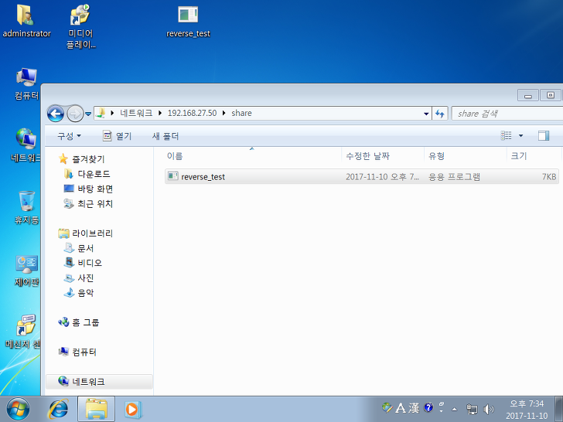Launch Internet Explorer from taskbar
Screen dimensions: 563x422
[x=58, y=409]
